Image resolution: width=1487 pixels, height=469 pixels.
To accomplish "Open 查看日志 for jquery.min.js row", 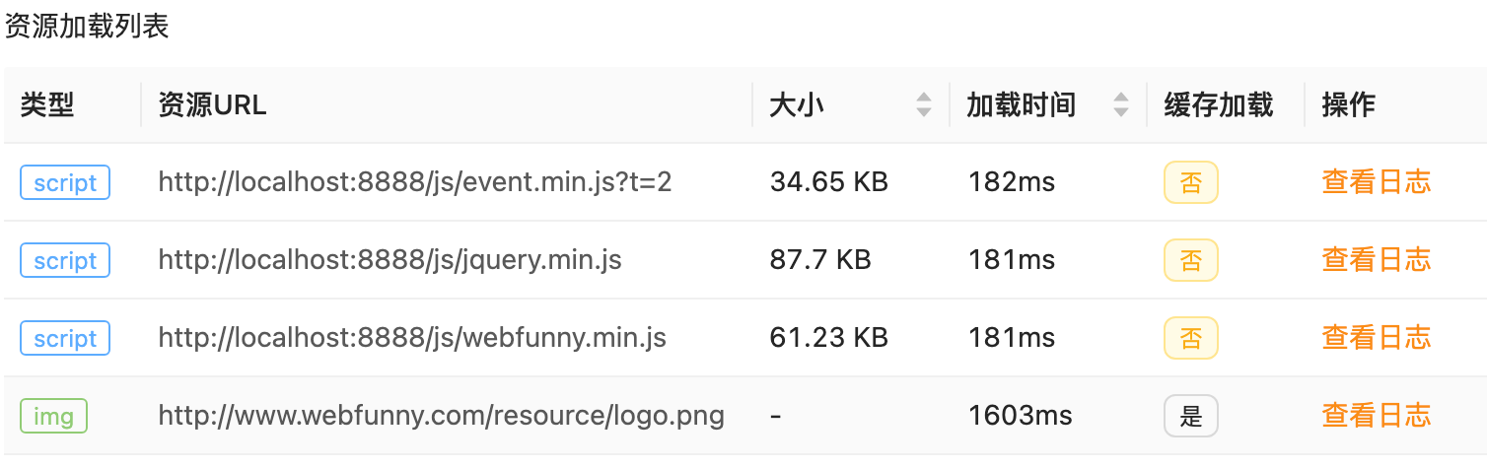I will click(x=1376, y=260).
